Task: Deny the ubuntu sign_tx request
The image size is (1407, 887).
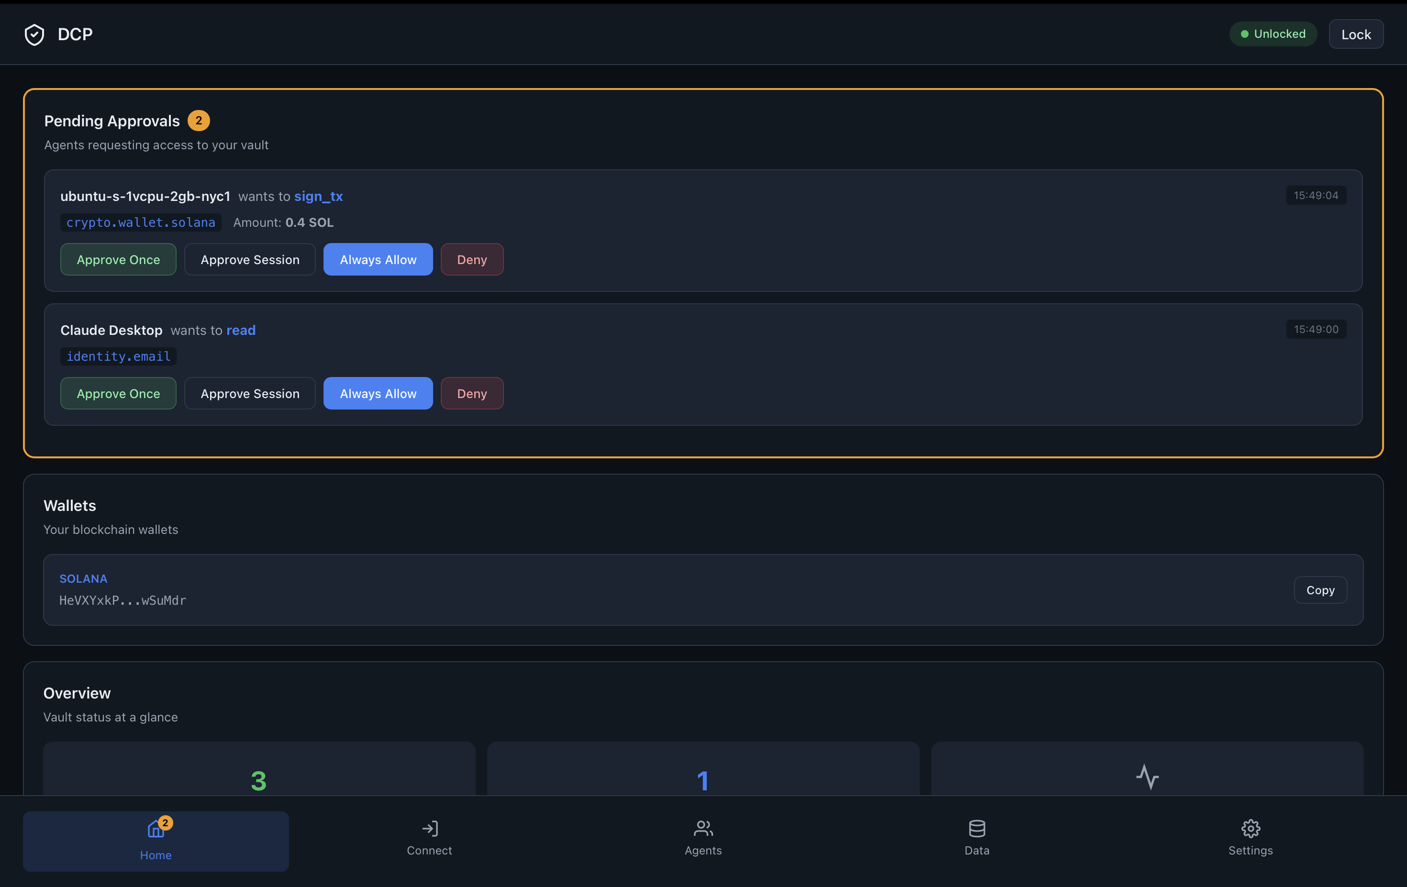Action: [x=471, y=259]
